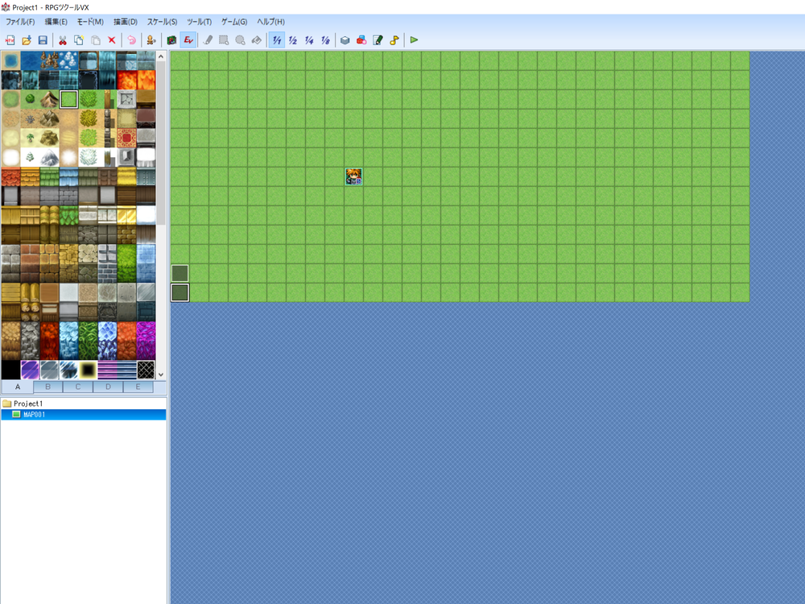Pick the red carpet tile in palette
Image resolution: width=805 pixels, height=604 pixels.
click(x=126, y=139)
